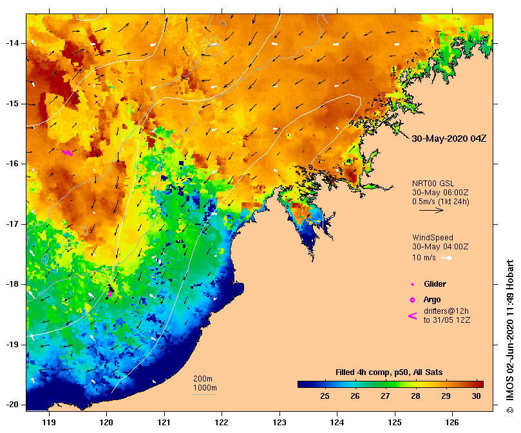Click the 'to 31/05 12Z' legend text
The height and width of the screenshot is (433, 521).
pyautogui.click(x=447, y=320)
